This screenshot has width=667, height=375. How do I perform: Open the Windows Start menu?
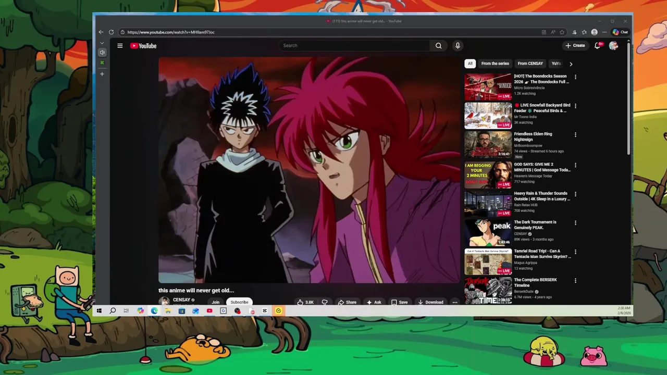99,311
